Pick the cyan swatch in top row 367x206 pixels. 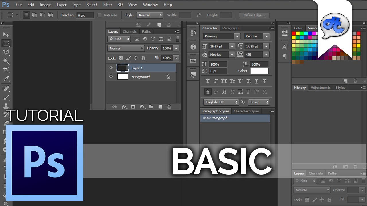306,34
